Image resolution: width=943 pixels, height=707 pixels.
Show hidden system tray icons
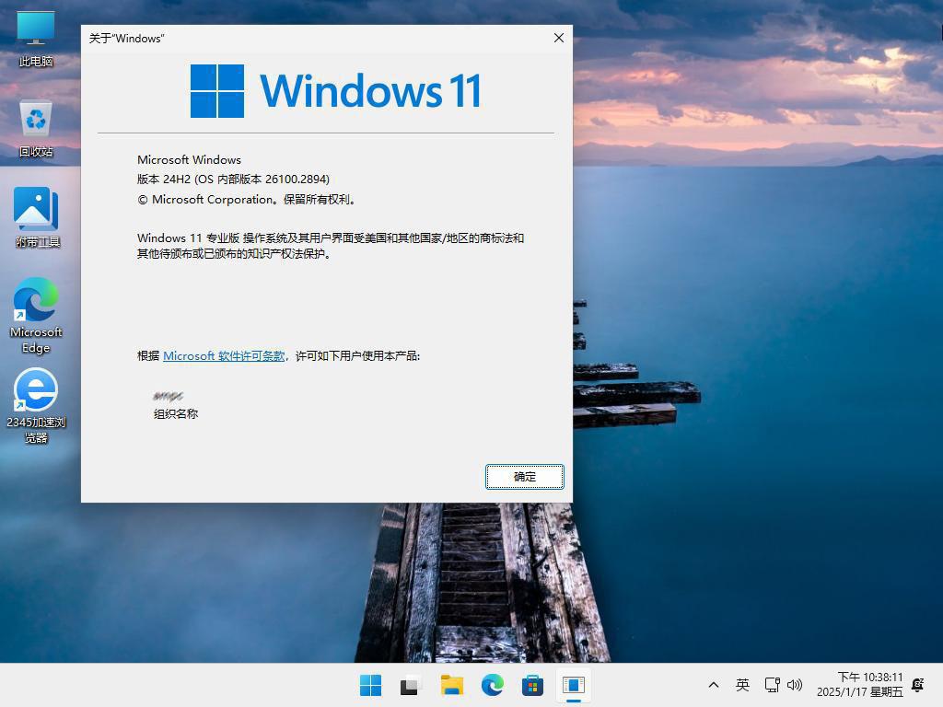pos(714,685)
